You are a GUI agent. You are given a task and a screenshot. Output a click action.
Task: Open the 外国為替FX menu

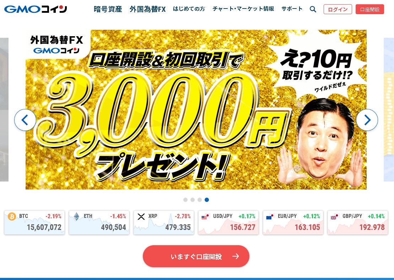[x=148, y=9]
